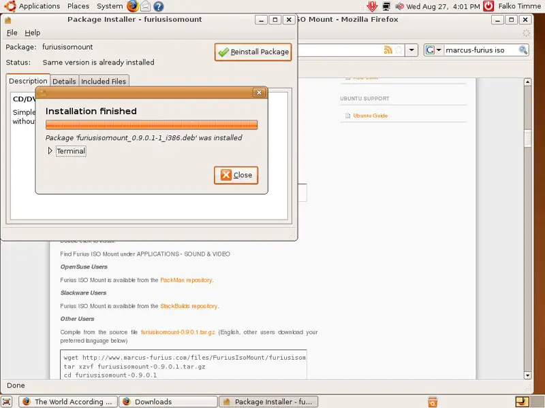Open the Ubuntu Guide link
The height and width of the screenshot is (408, 545).
point(370,116)
